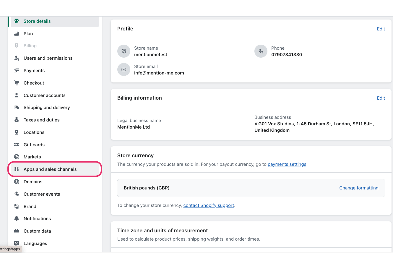The image size is (393, 253).
Task: Click the Users and permissions icon
Action: click(17, 58)
